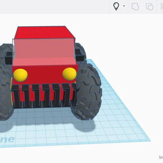Image resolution: width=163 pixels, height=163 pixels.
Task: Click the Group shapes icon
Action: point(135,7)
